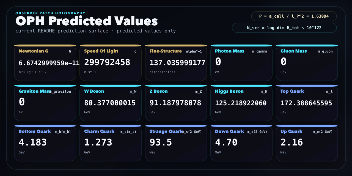Click the Up Quark card
This screenshot has width=352, height=176.
coord(307,143)
